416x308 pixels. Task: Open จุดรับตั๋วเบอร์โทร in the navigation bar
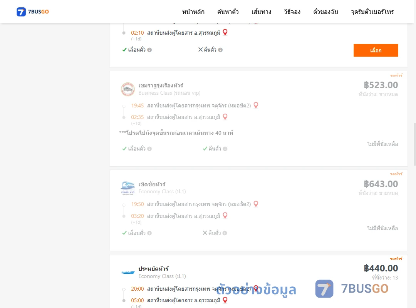pyautogui.click(x=372, y=12)
